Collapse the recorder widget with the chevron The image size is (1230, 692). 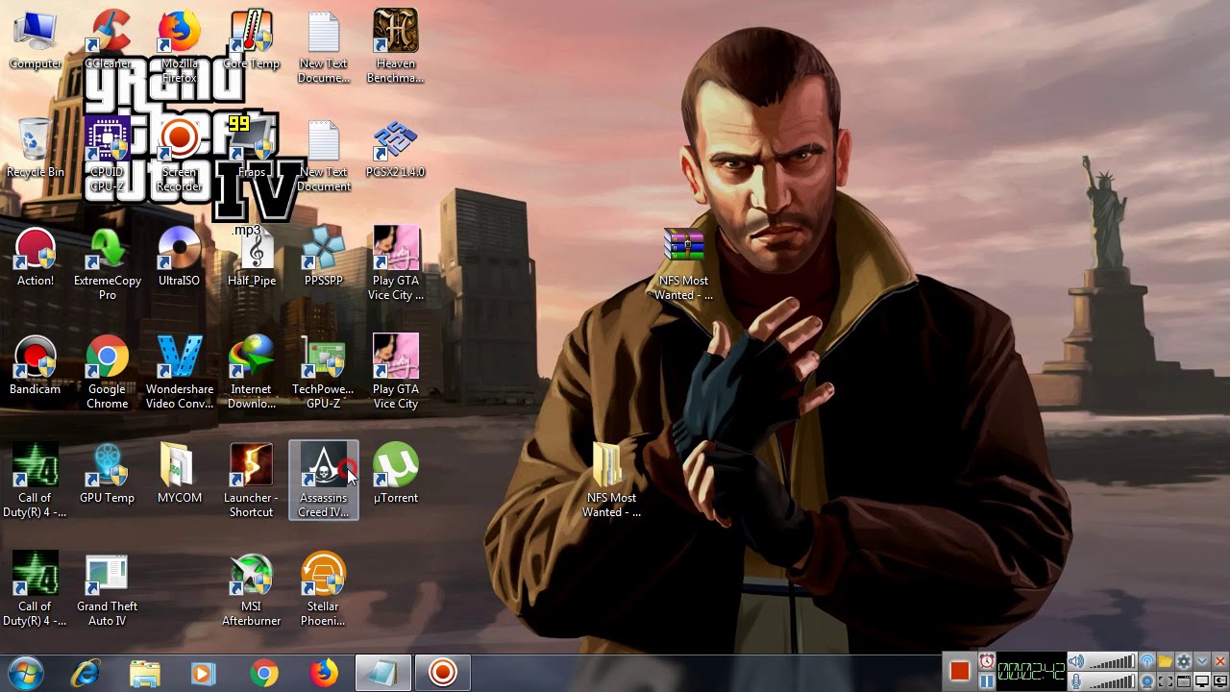(x=1202, y=661)
